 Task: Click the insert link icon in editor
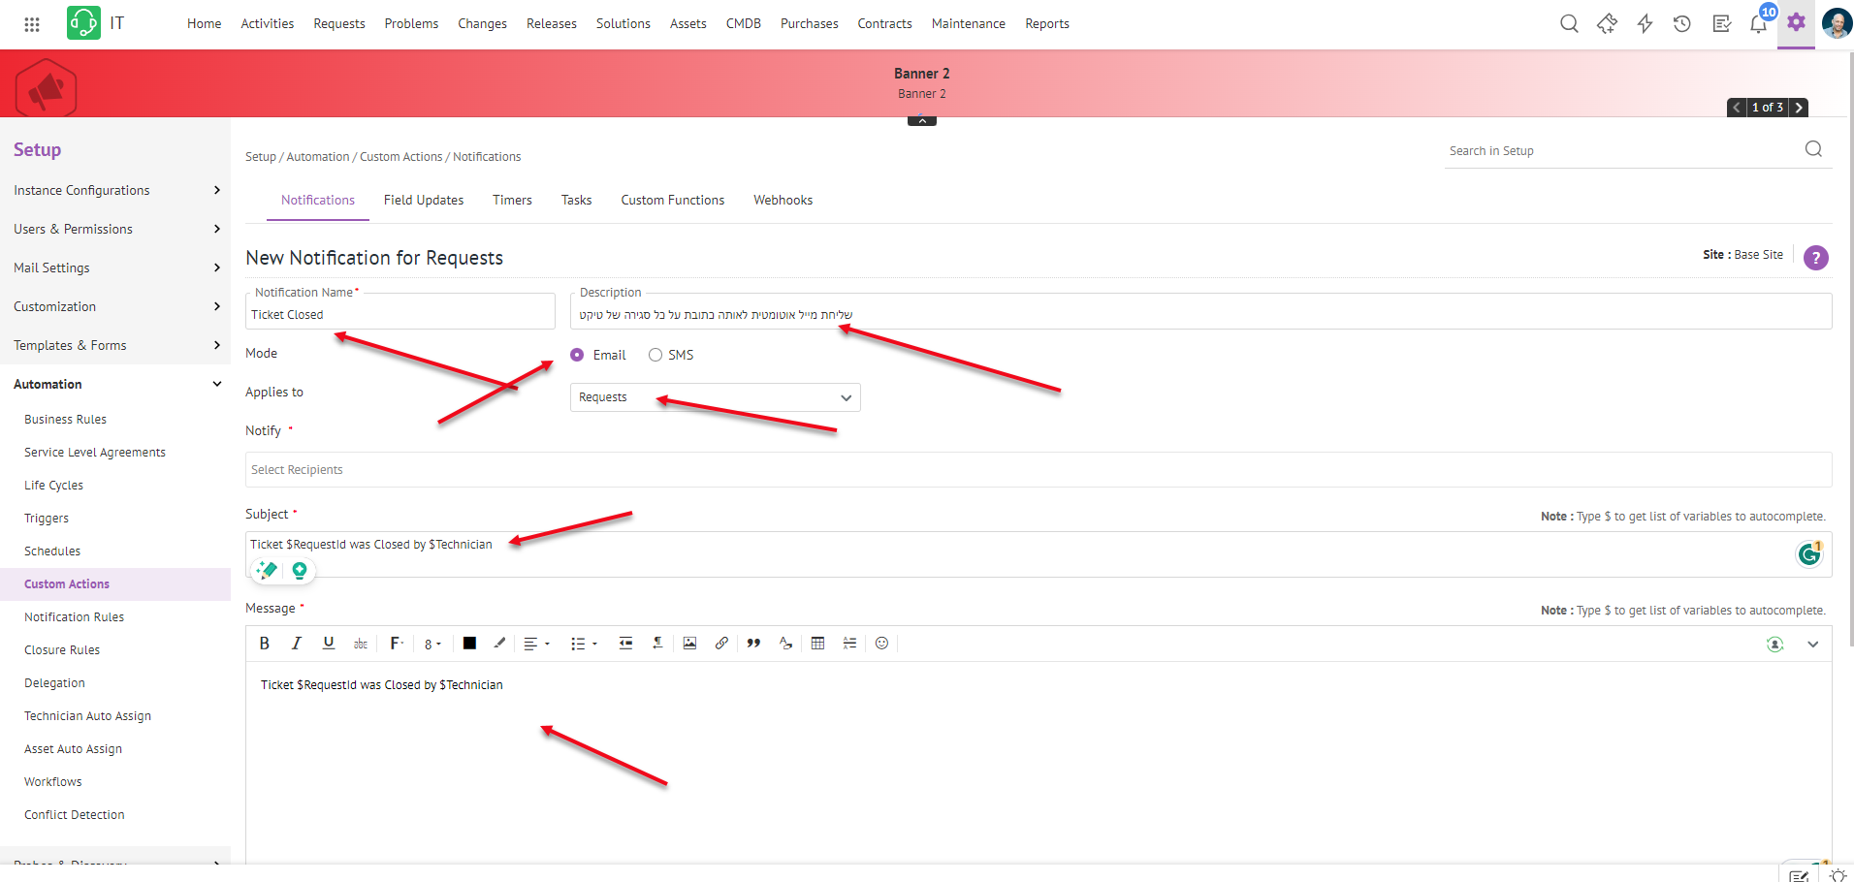coord(721,644)
